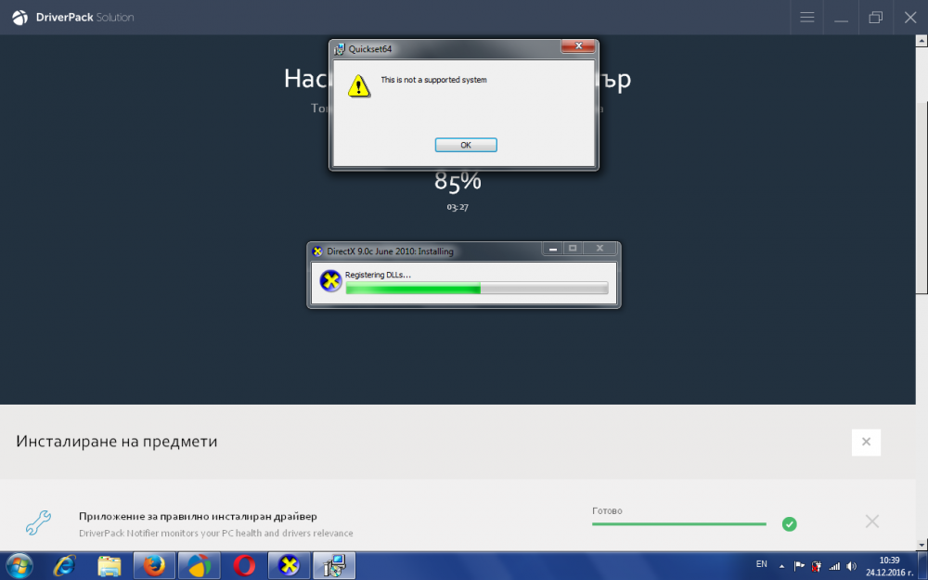
Task: Click the Quickset64 title bar icon
Action: (x=339, y=49)
